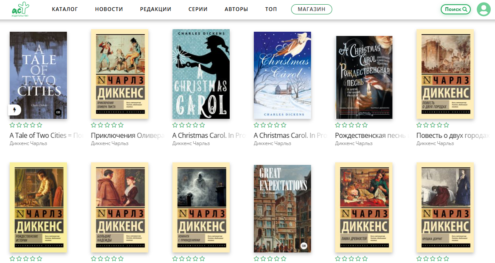Click the GB badge on A Tale of Two Cities cover

pos(58,112)
